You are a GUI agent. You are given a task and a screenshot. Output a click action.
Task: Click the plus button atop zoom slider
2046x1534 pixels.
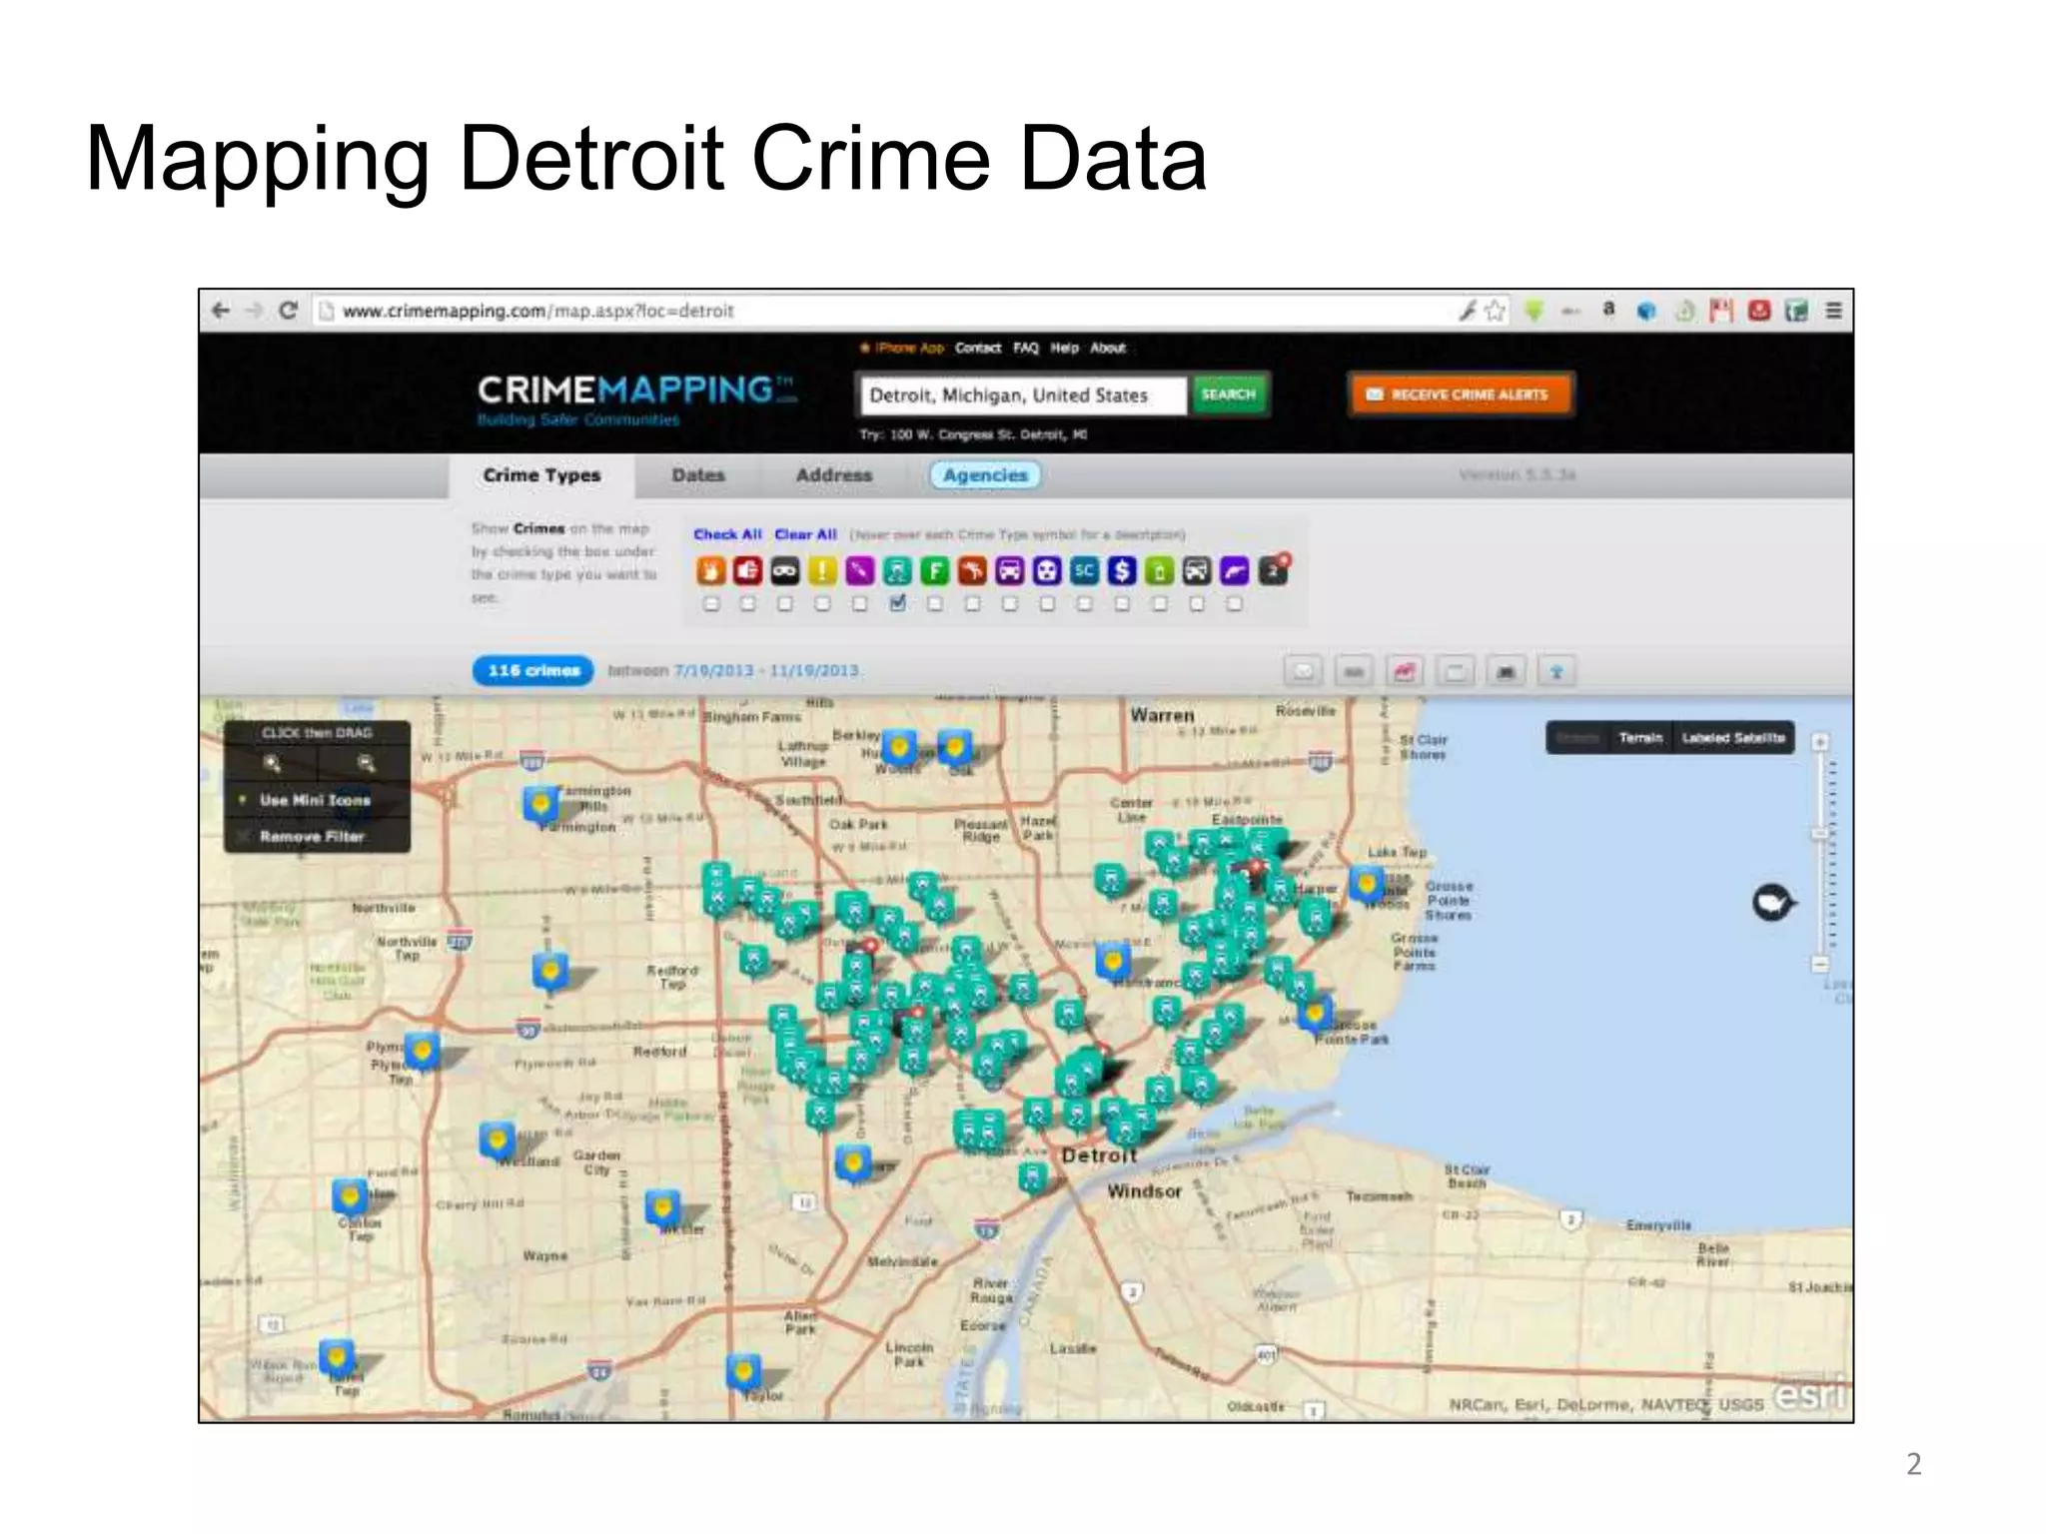(x=1820, y=742)
